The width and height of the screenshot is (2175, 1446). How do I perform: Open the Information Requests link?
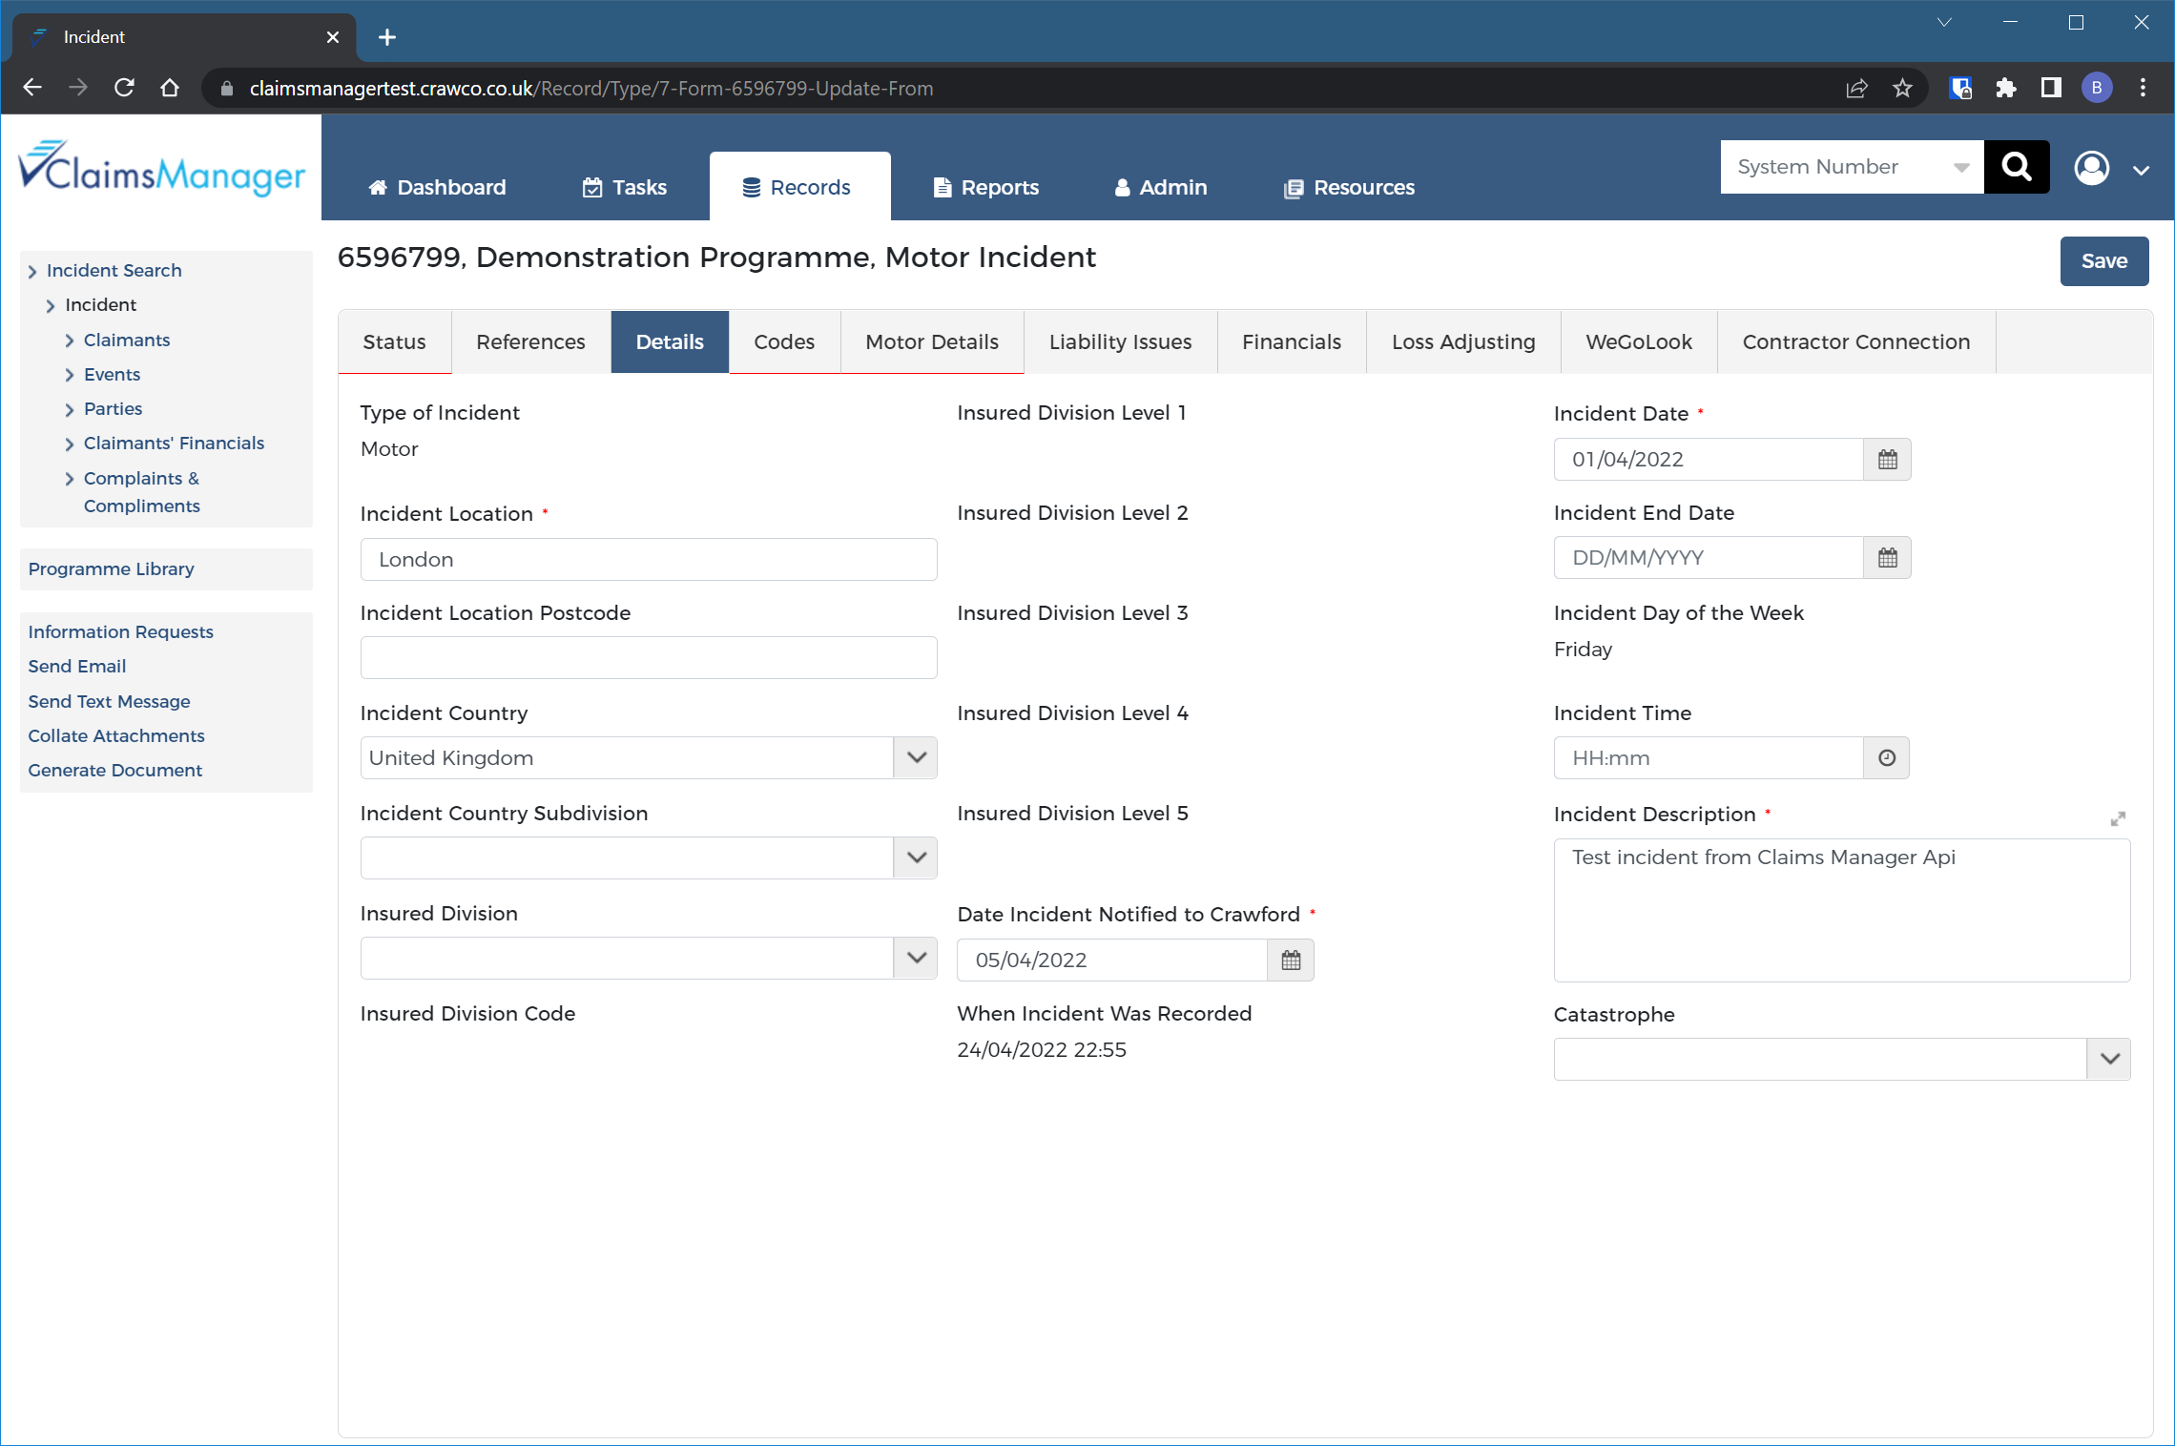point(120,632)
